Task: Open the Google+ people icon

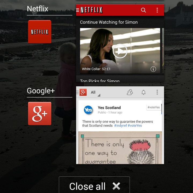Action: click(x=130, y=92)
